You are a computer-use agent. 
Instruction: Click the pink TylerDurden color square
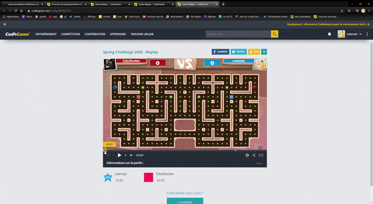[x=148, y=177]
